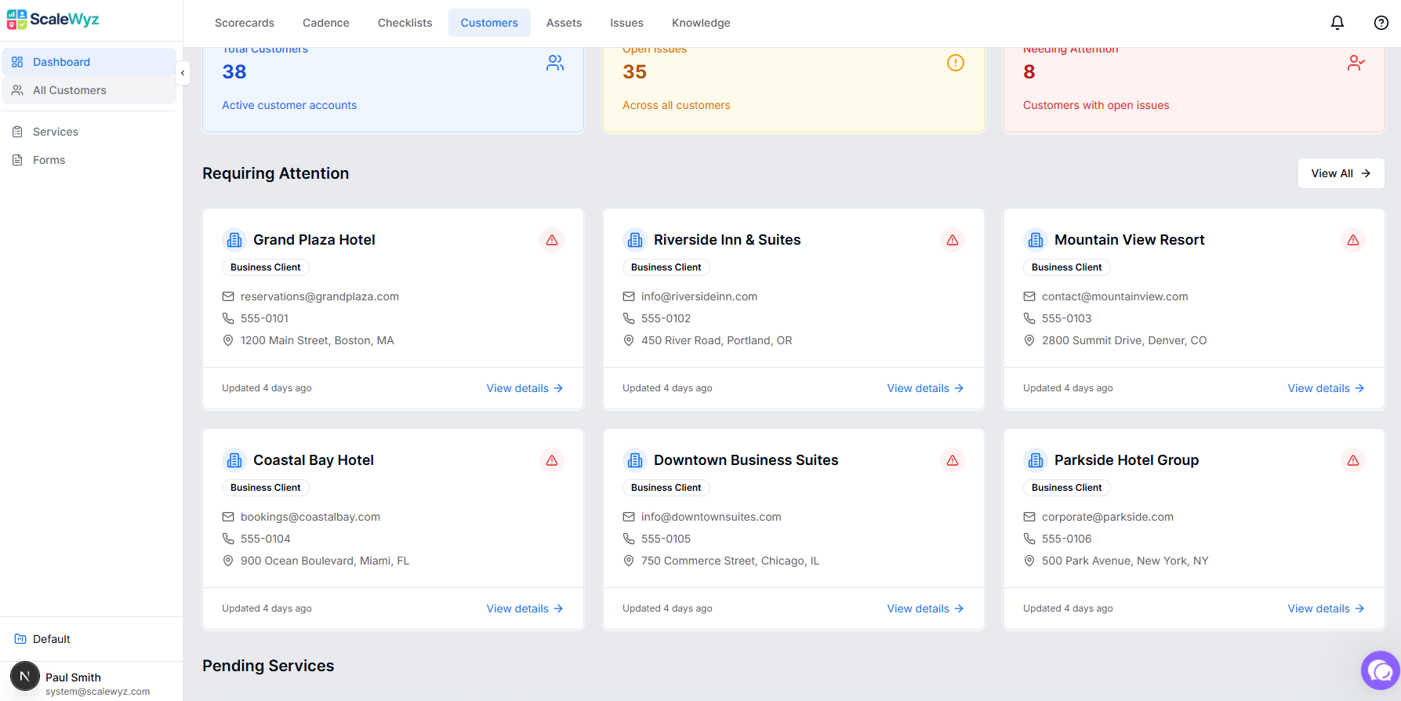The width and height of the screenshot is (1401, 701).
Task: Click the Riverside Inn & Suites warning icon
Action: tap(953, 240)
